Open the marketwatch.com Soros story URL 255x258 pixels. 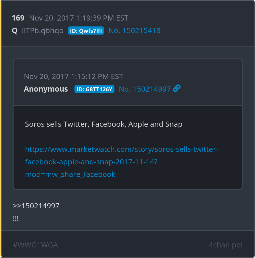tap(122, 149)
